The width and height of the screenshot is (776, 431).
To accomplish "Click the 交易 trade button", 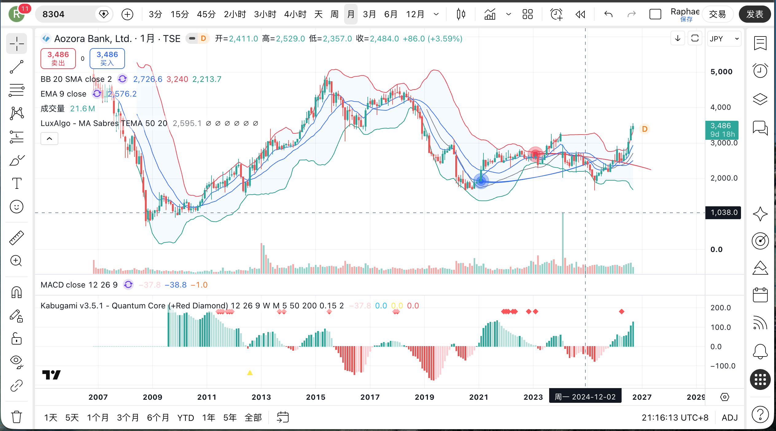I will click(x=718, y=14).
